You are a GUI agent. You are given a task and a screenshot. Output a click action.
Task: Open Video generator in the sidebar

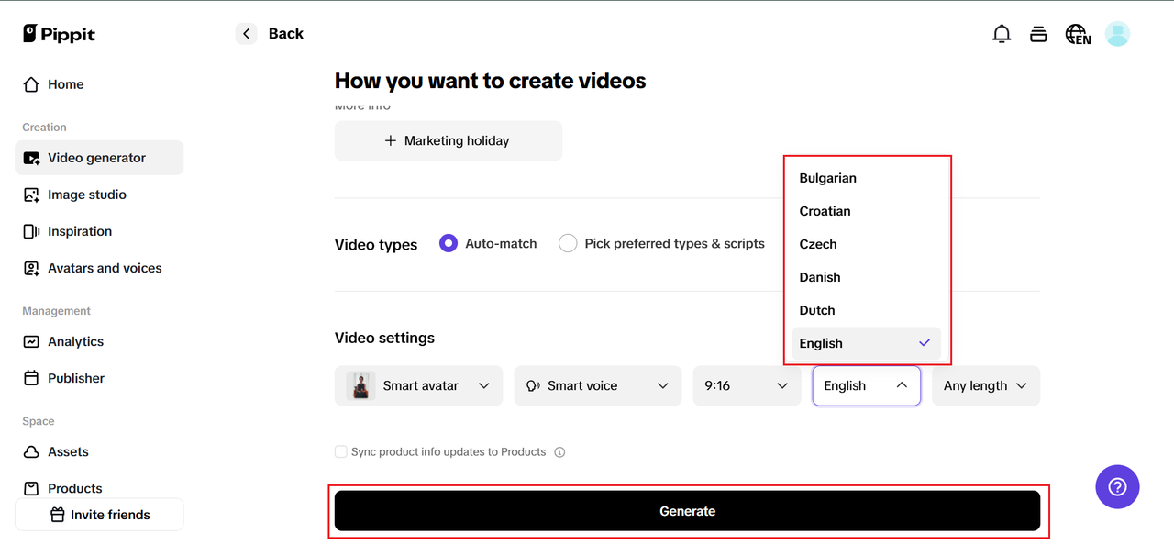click(97, 158)
